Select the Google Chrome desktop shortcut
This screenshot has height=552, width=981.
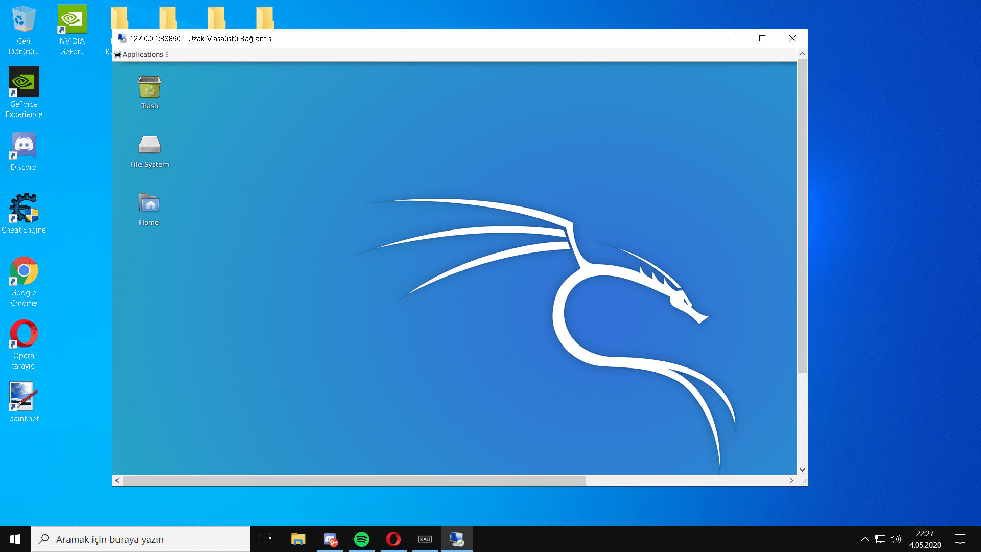tap(24, 271)
